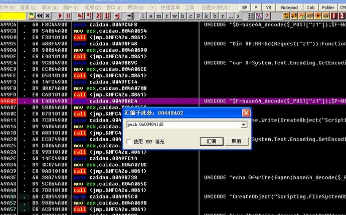Open debugging options list icon
This screenshot has width=346, height=215.
[251, 16]
